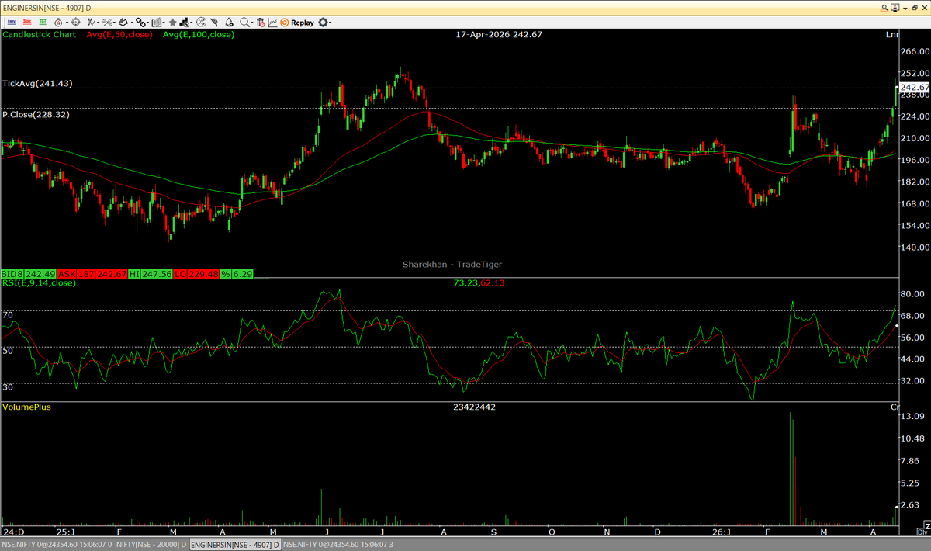Click the ASK price 242.67 cell
Image resolution: width=931 pixels, height=551 pixels.
pyautogui.click(x=111, y=274)
